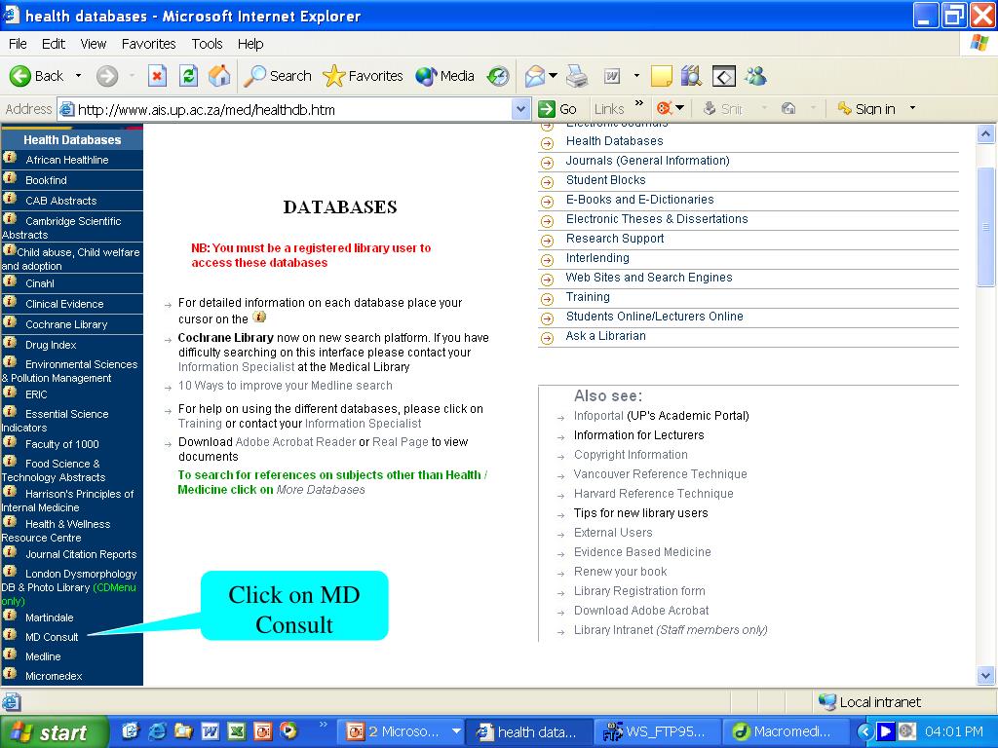Image resolution: width=998 pixels, height=748 pixels.
Task: Open the Address bar URL dropdown
Action: tap(520, 109)
